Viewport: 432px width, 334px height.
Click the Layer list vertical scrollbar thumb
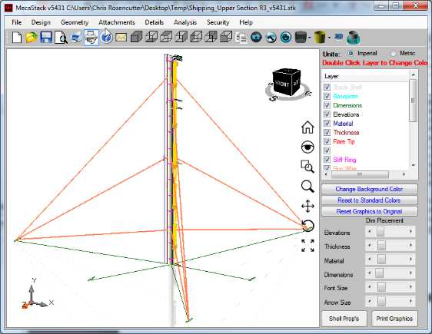(x=413, y=101)
